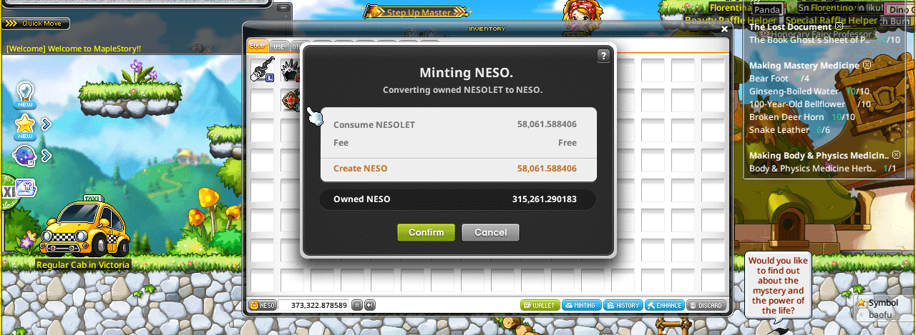This screenshot has height=335, width=916.
Task: Toggle The Lost Document quest tracker
Action: (x=839, y=26)
